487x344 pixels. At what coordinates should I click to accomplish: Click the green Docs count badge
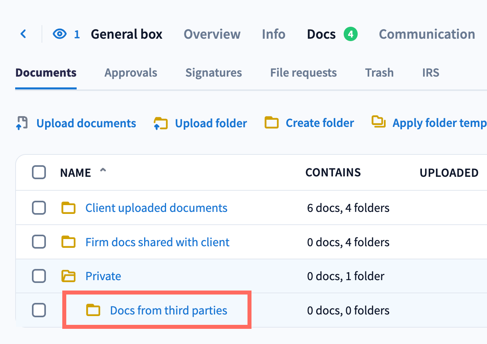(x=350, y=34)
